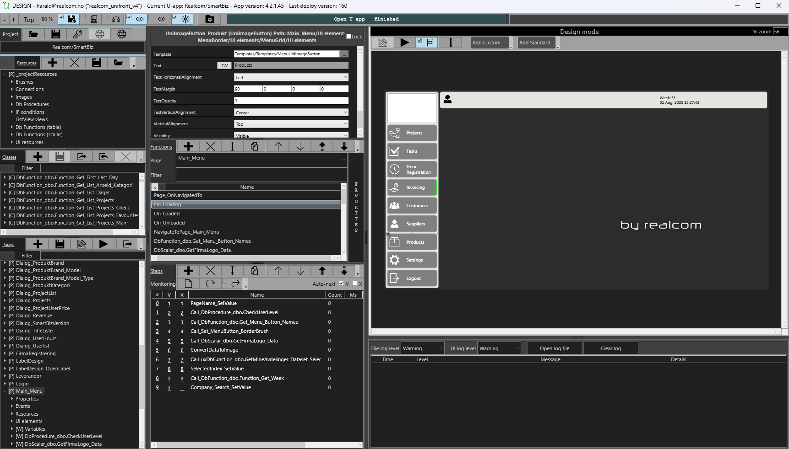Open TextHorizontalAlignment dropdown
Image resolution: width=789 pixels, height=449 pixels.
click(x=291, y=77)
